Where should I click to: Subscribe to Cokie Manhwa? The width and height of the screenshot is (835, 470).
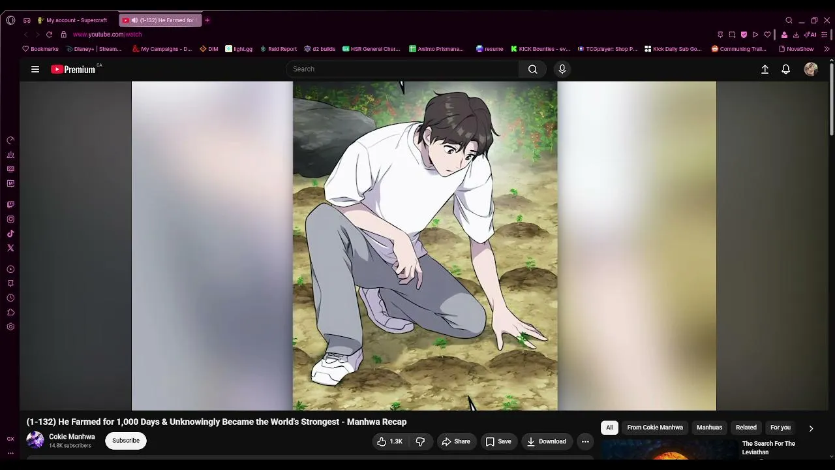tap(126, 441)
